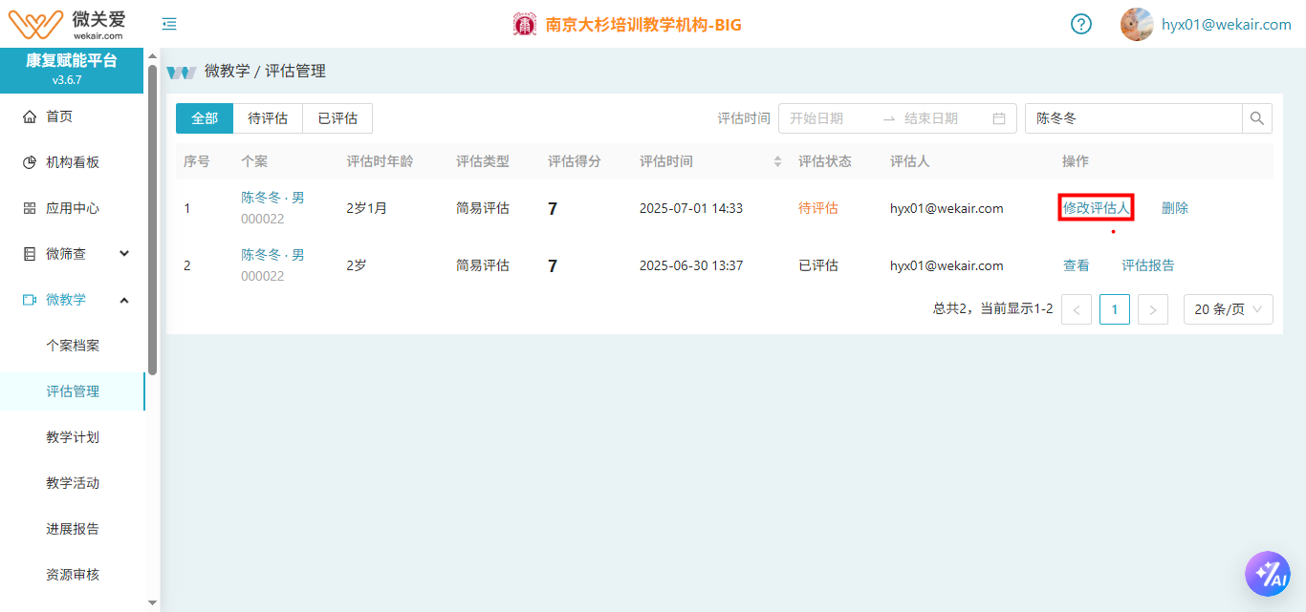Viewport: 1306px width, 612px height.
Task: Sort by 评估时间 column arrows
Action: coord(777,161)
